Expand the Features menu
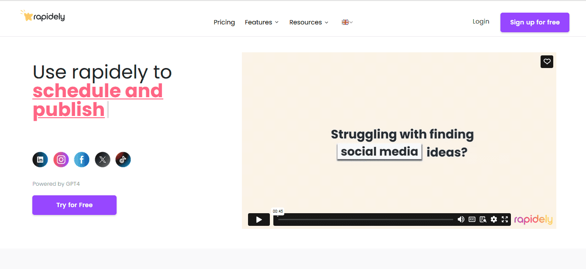Image resolution: width=586 pixels, height=269 pixels. [x=262, y=22]
